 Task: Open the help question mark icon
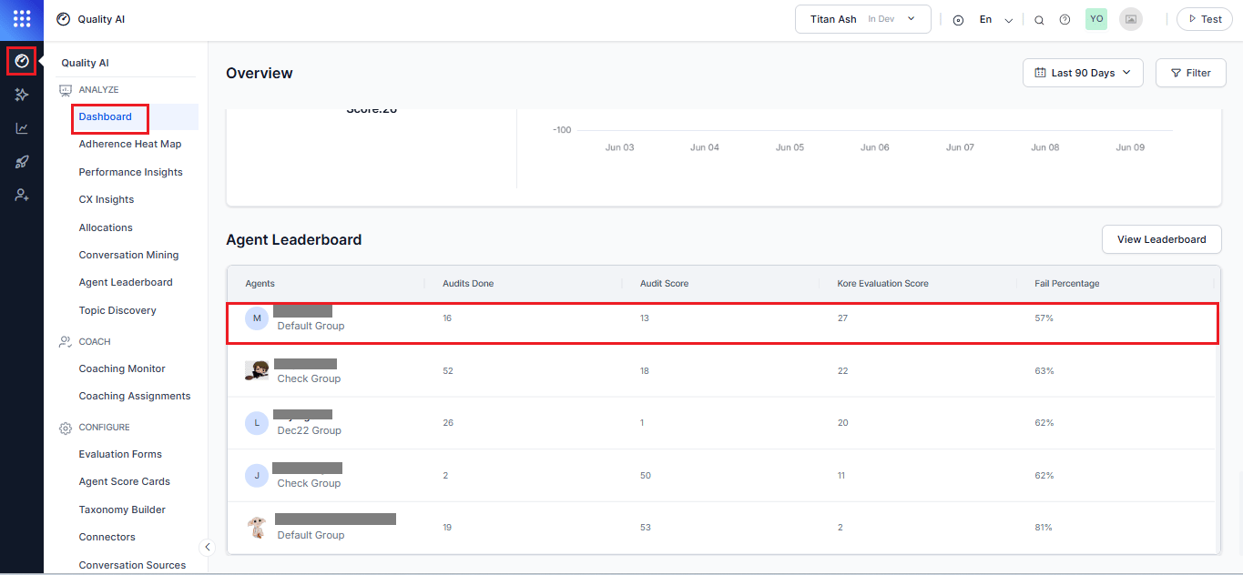click(1065, 19)
